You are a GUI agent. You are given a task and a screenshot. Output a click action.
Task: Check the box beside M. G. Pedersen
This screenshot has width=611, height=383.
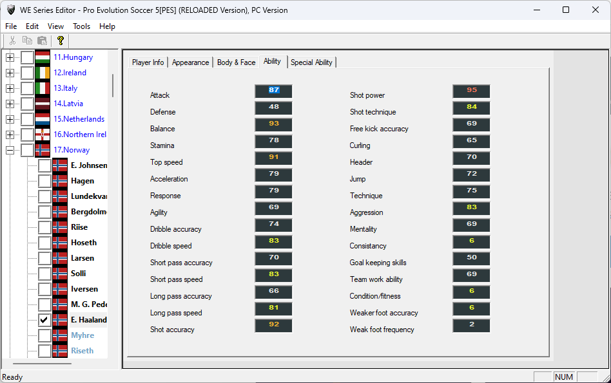pos(44,304)
